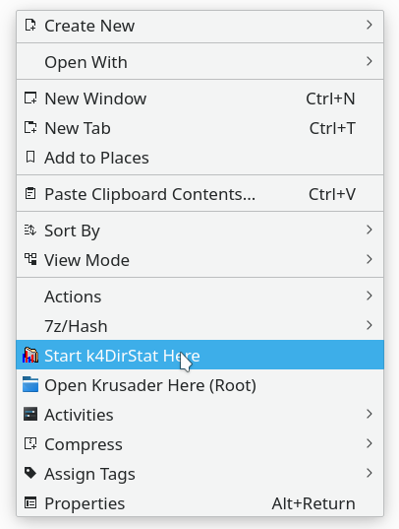The height and width of the screenshot is (529, 399).
Task: Click the New Window icon
Action: click(x=30, y=99)
